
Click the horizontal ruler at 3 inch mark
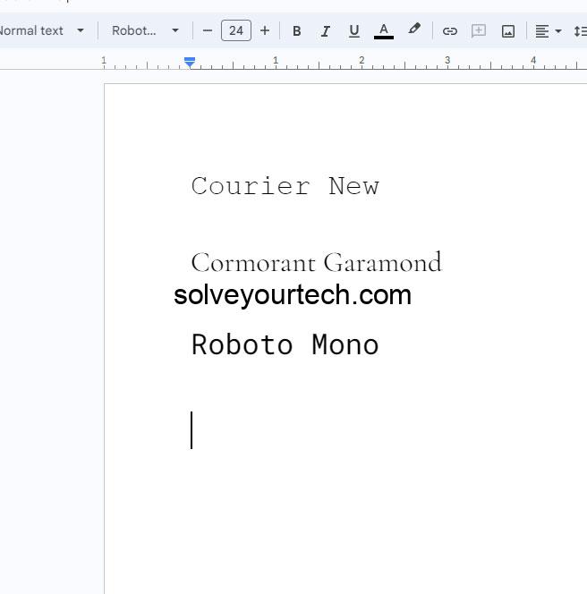point(447,61)
